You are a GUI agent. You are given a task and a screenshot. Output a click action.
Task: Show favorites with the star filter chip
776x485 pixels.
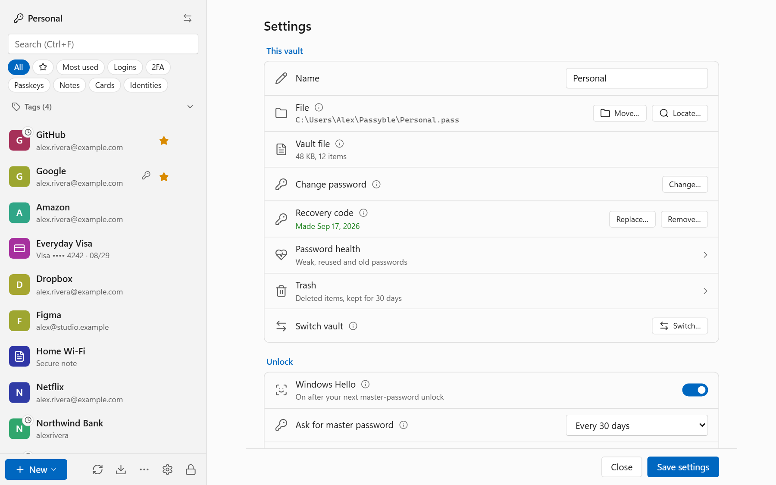pyautogui.click(x=43, y=67)
